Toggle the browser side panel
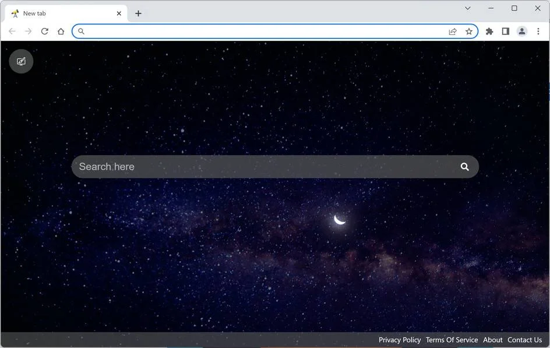 [506, 31]
